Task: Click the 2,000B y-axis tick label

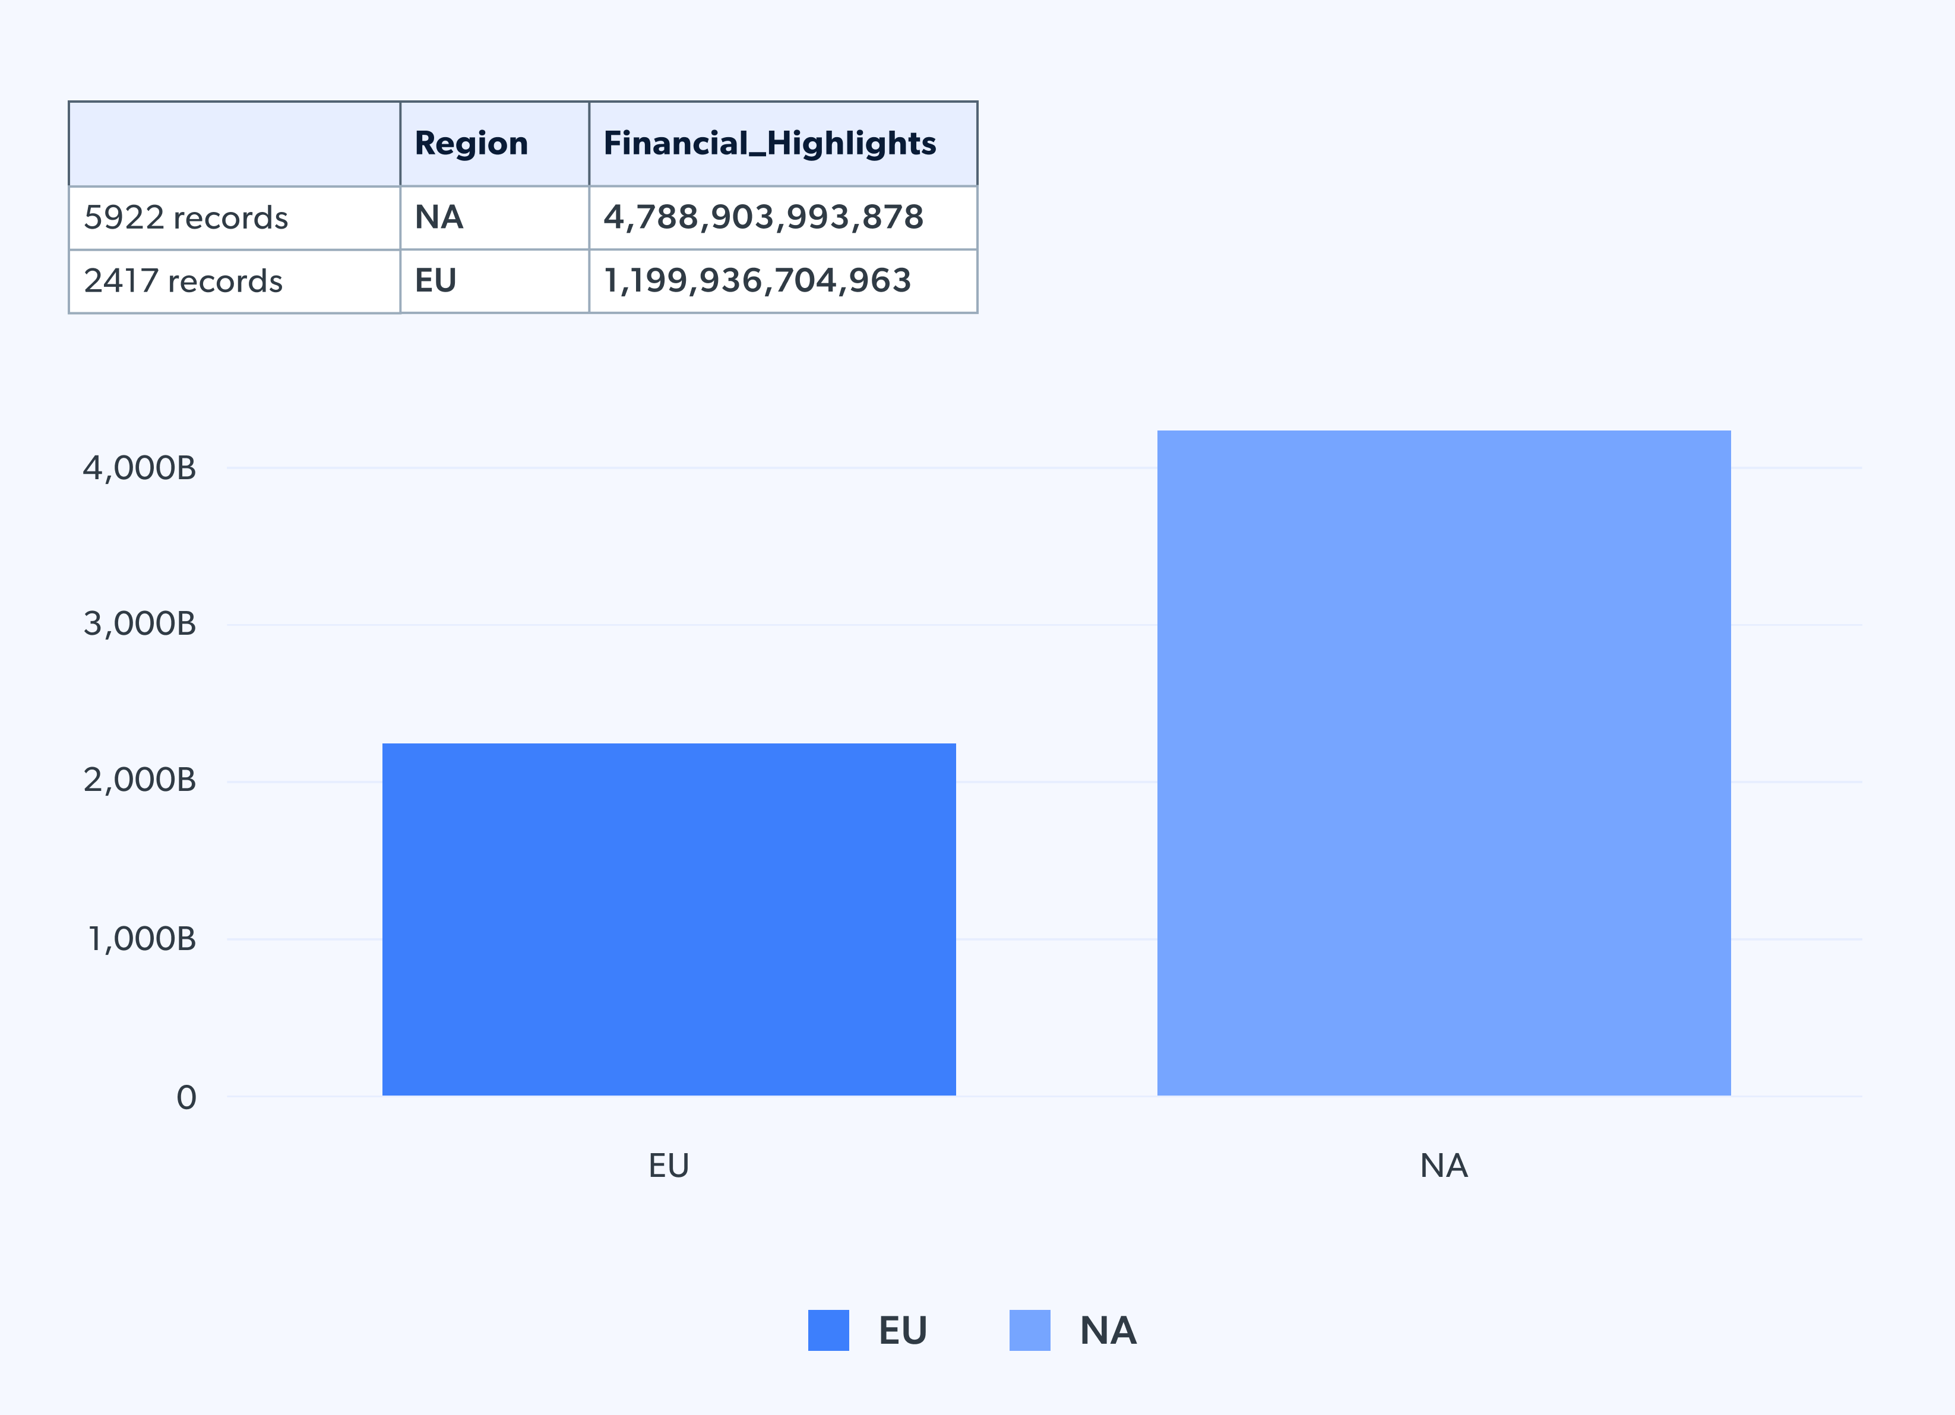Action: pyautogui.click(x=140, y=780)
